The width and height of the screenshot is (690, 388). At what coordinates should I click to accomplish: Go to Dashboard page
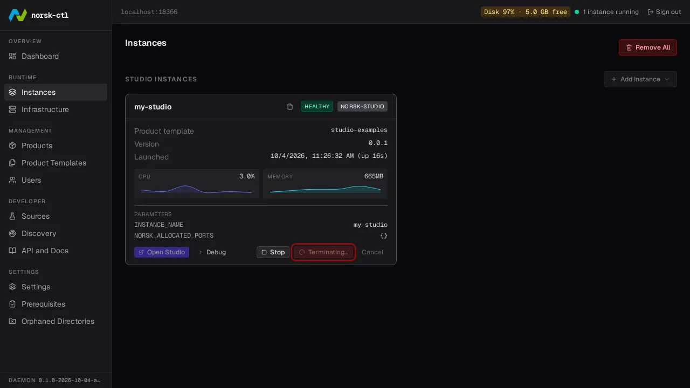(56, 56)
